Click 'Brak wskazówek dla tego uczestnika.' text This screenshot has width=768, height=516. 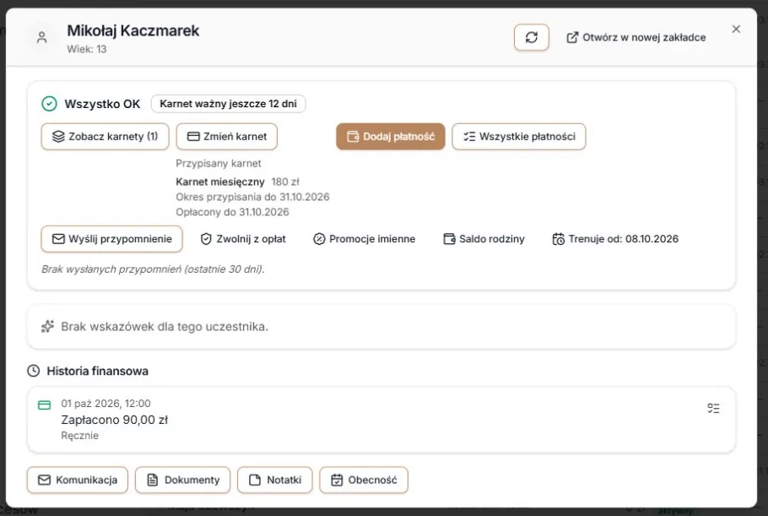tap(165, 326)
